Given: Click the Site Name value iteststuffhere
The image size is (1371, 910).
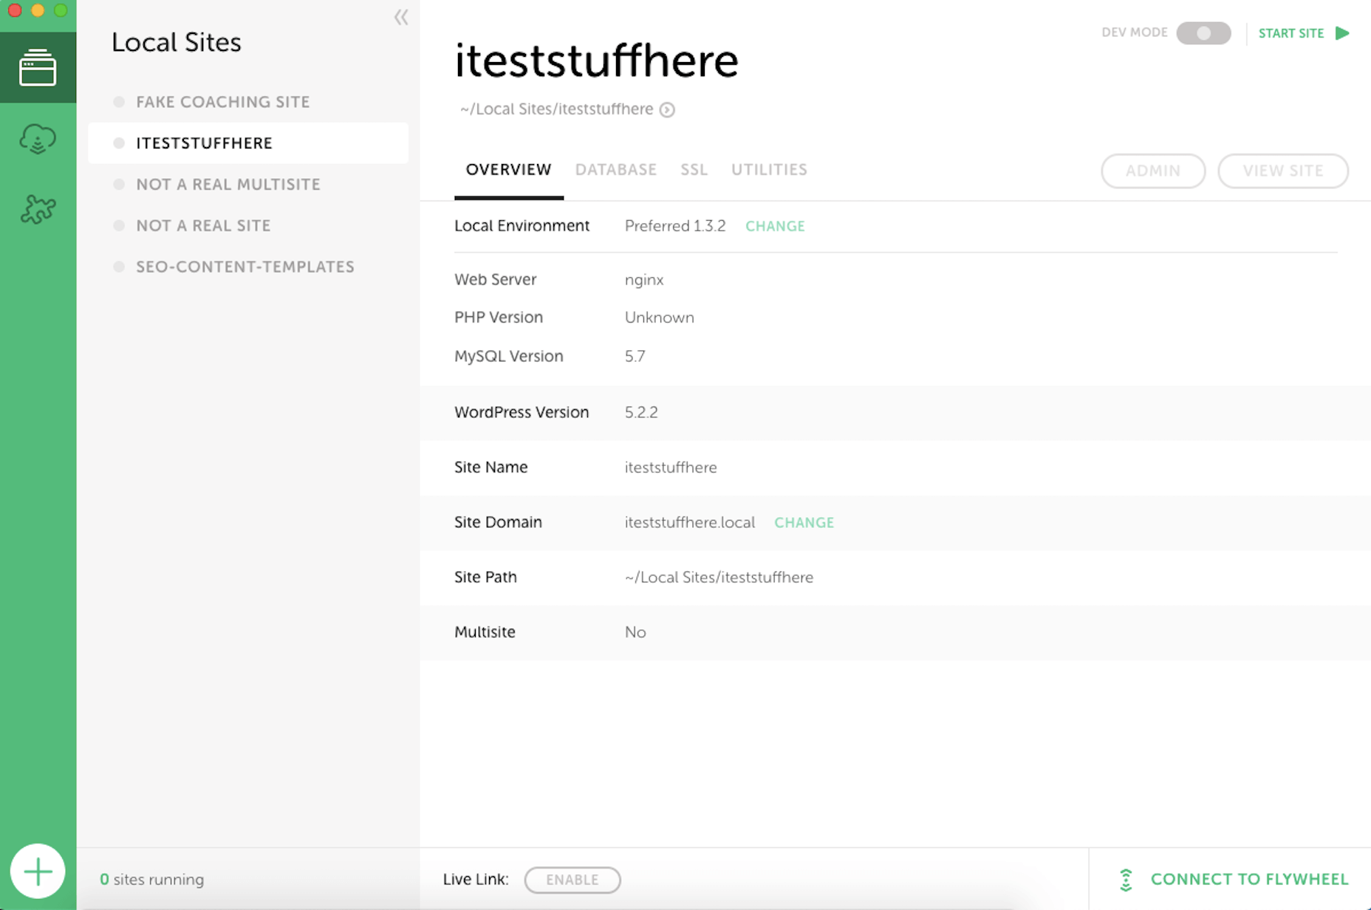Looking at the screenshot, I should click(671, 468).
